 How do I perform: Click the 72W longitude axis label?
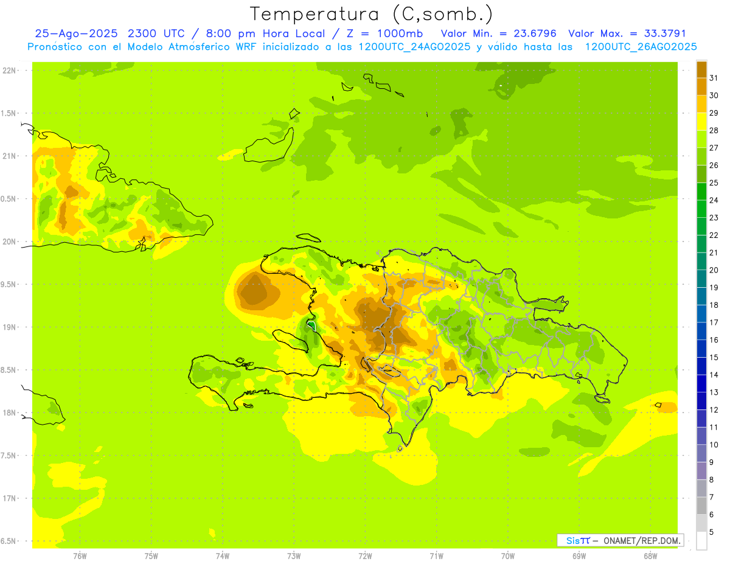[365, 556]
